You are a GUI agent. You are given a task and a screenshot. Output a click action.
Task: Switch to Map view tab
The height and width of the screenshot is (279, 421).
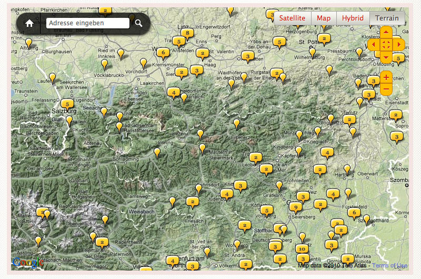[x=324, y=18]
